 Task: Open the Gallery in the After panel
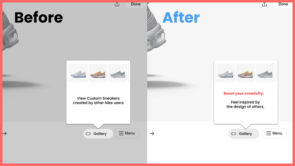point(244,134)
